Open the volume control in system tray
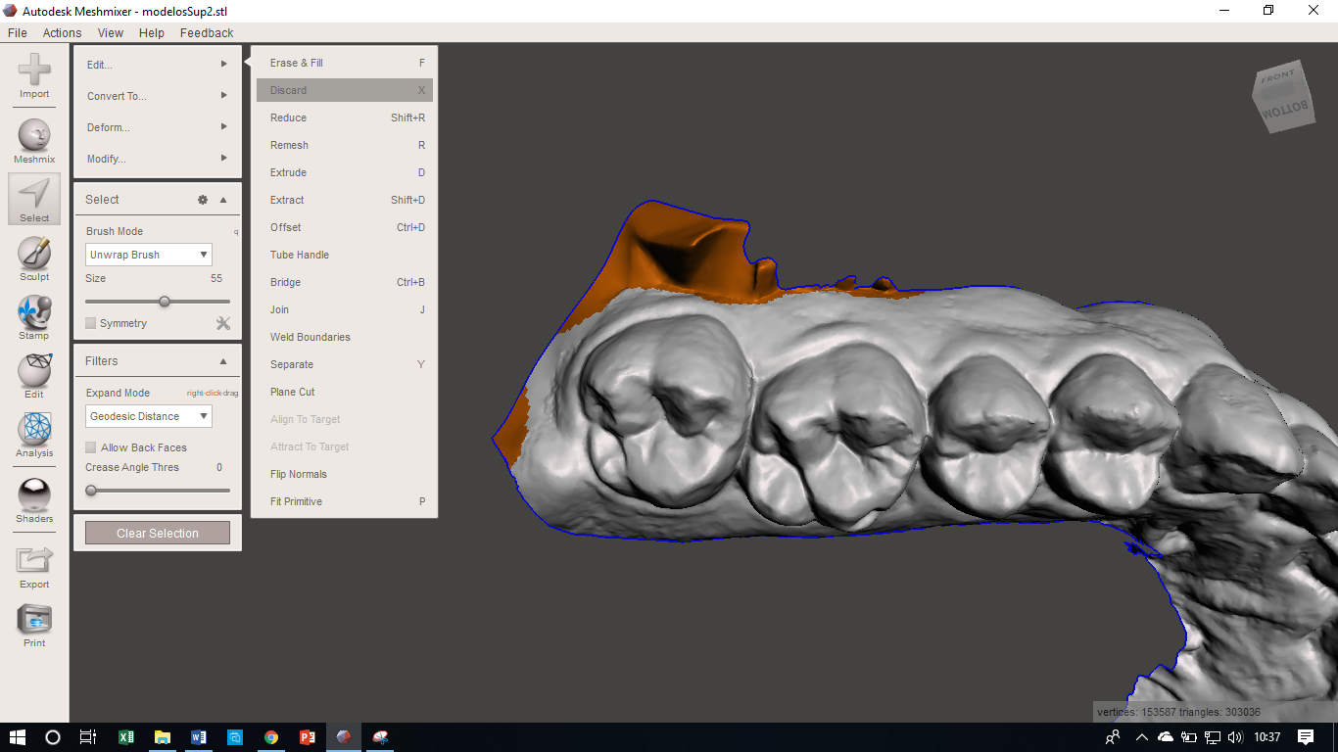This screenshot has height=752, width=1338. point(1235,737)
